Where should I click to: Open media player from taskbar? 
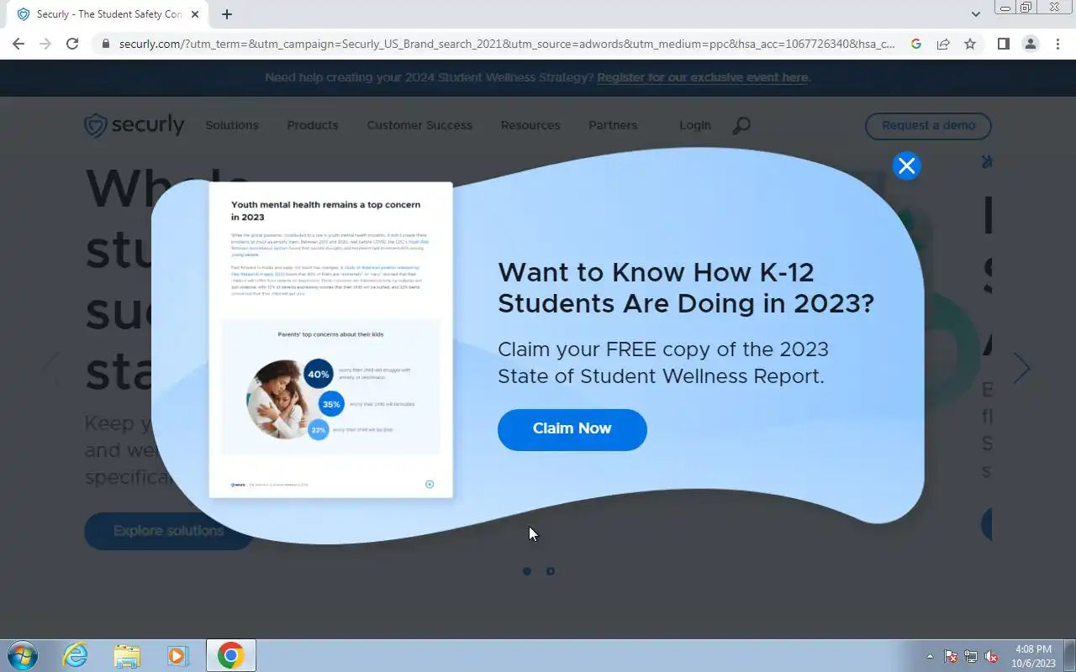pyautogui.click(x=178, y=655)
